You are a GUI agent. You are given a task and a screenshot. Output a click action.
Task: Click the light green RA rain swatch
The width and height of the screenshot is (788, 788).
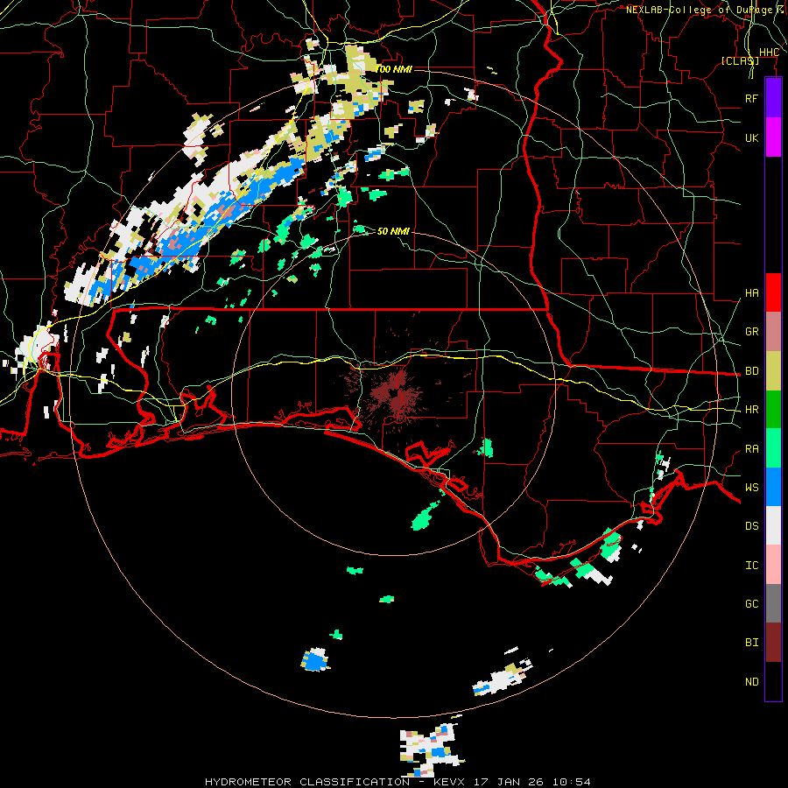click(773, 448)
